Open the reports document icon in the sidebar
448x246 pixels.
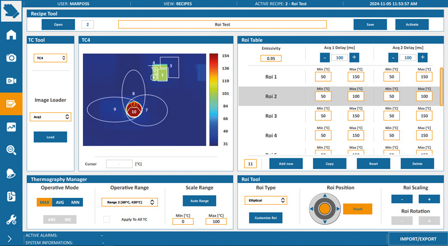11,197
